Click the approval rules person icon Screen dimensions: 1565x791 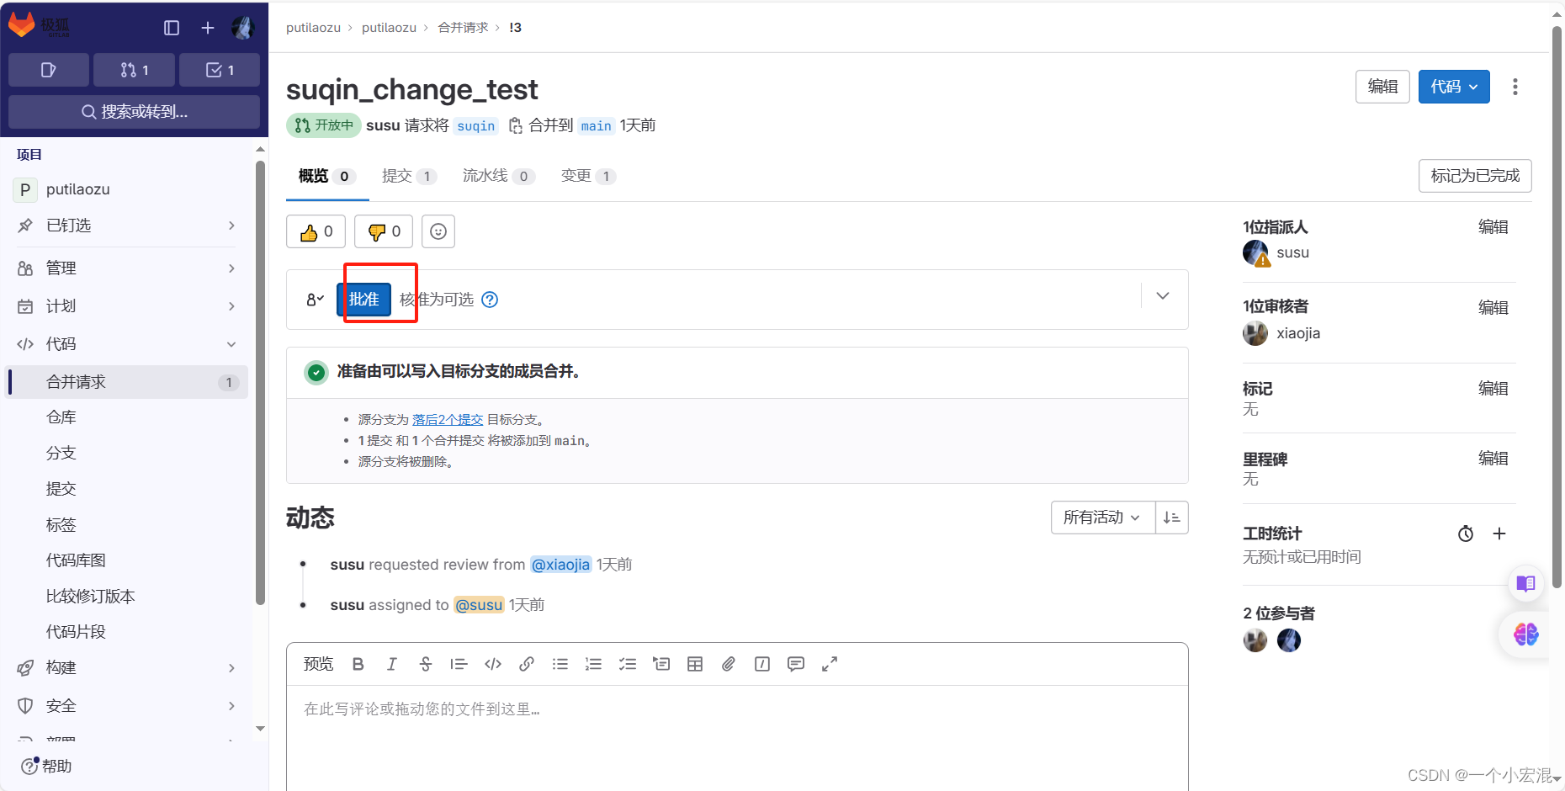click(x=315, y=300)
